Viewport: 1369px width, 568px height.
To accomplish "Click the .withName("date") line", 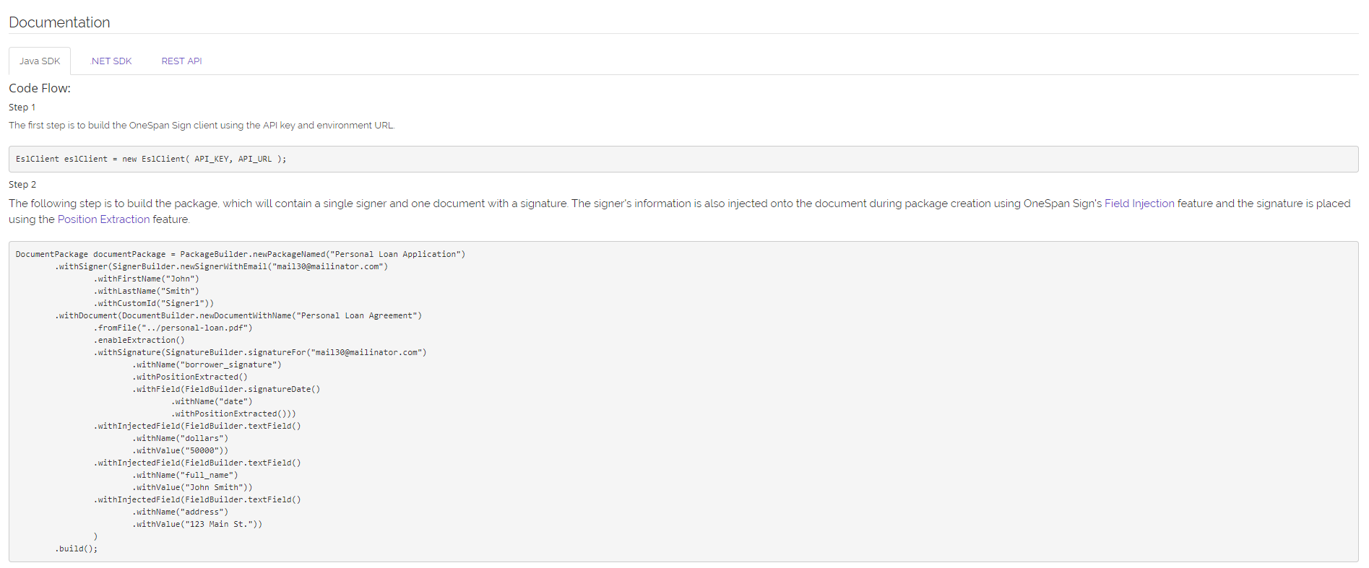I will click(x=212, y=401).
